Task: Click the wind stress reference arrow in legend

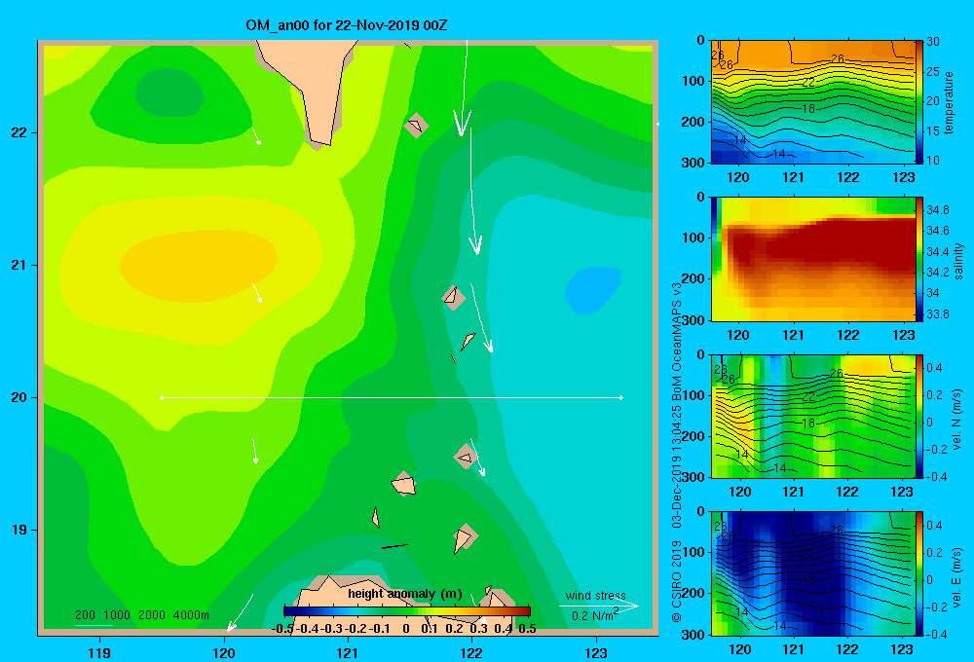Action: (599, 606)
